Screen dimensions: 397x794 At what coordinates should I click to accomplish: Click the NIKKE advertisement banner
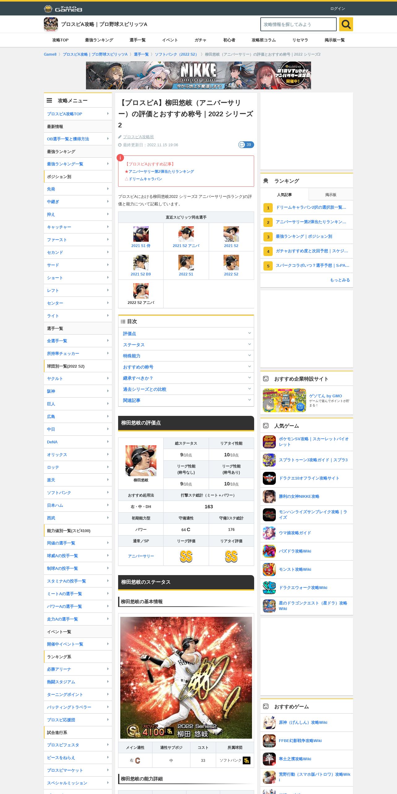(198, 75)
